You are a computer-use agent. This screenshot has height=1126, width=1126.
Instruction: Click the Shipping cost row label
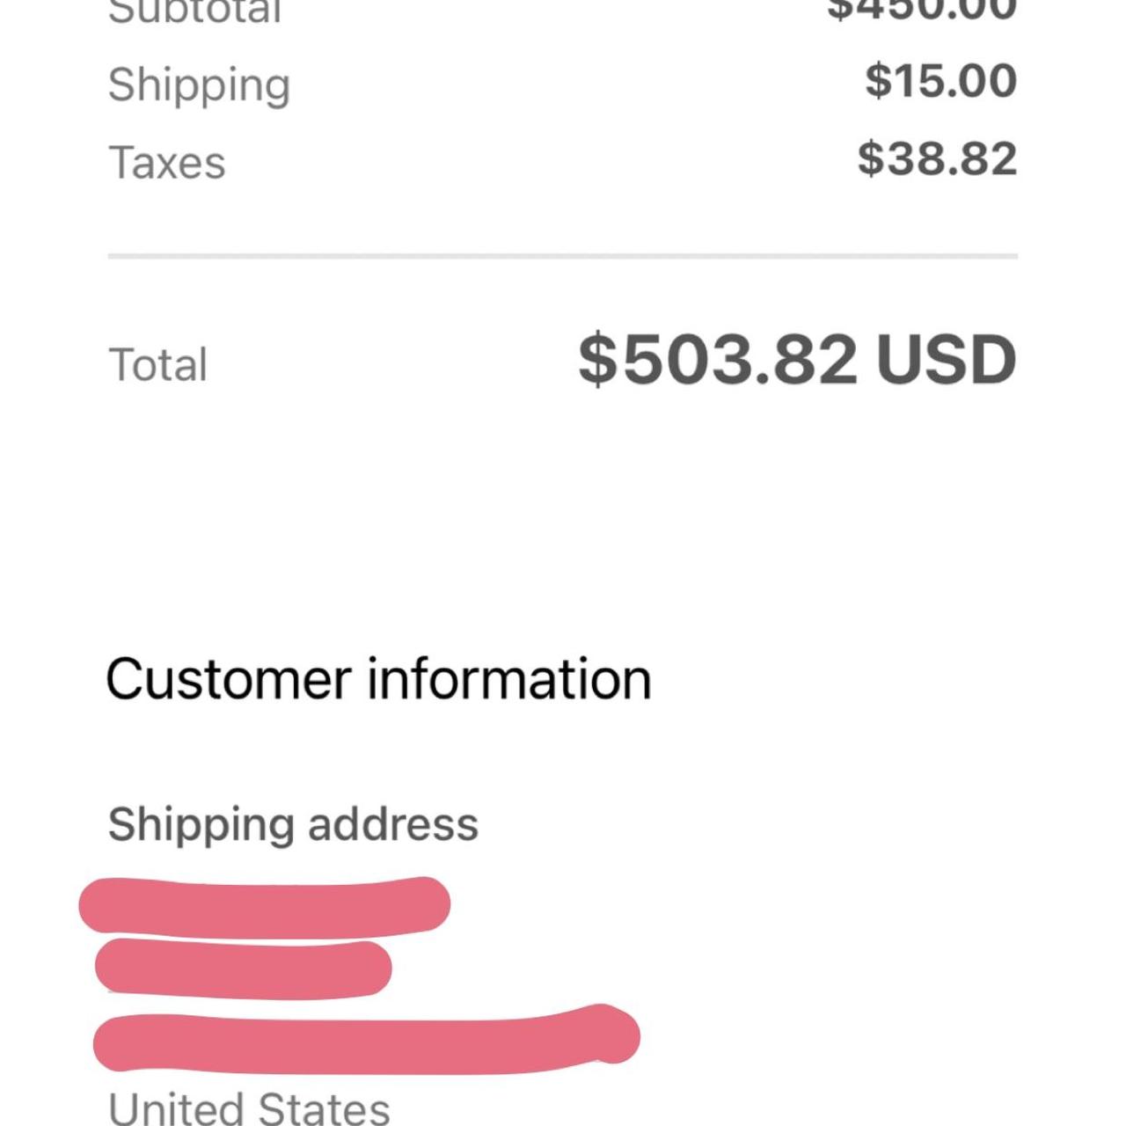coord(199,85)
